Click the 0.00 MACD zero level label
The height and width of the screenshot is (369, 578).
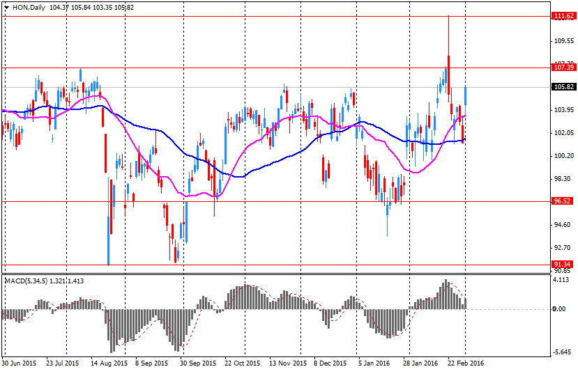click(559, 309)
